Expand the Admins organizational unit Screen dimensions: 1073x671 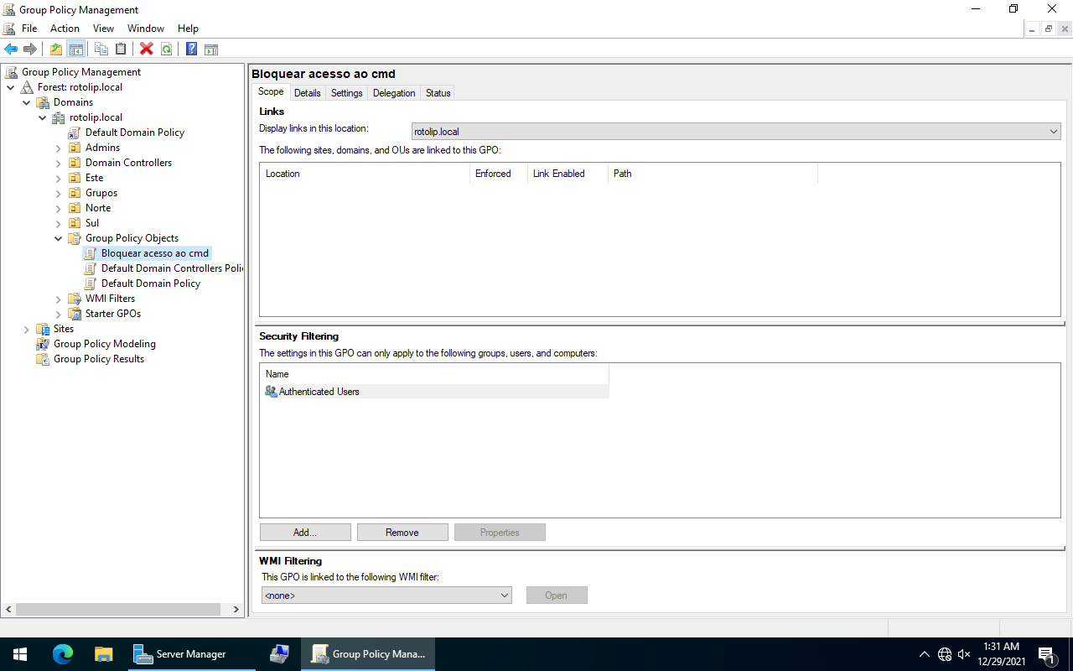click(59, 148)
